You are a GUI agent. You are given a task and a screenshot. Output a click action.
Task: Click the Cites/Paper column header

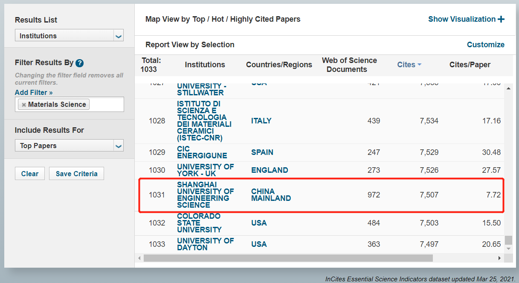(470, 65)
